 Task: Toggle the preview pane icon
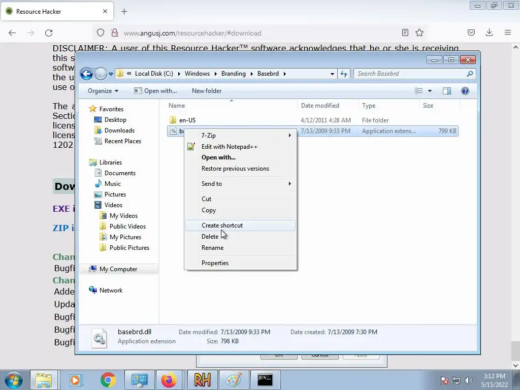(x=447, y=91)
